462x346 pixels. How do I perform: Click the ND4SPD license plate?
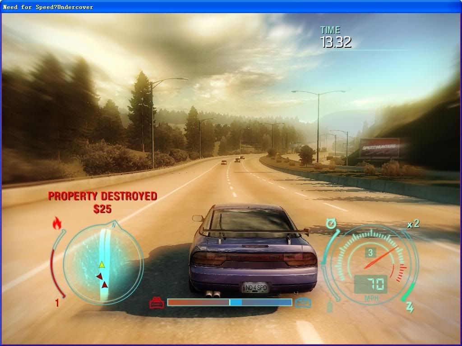pos(255,287)
